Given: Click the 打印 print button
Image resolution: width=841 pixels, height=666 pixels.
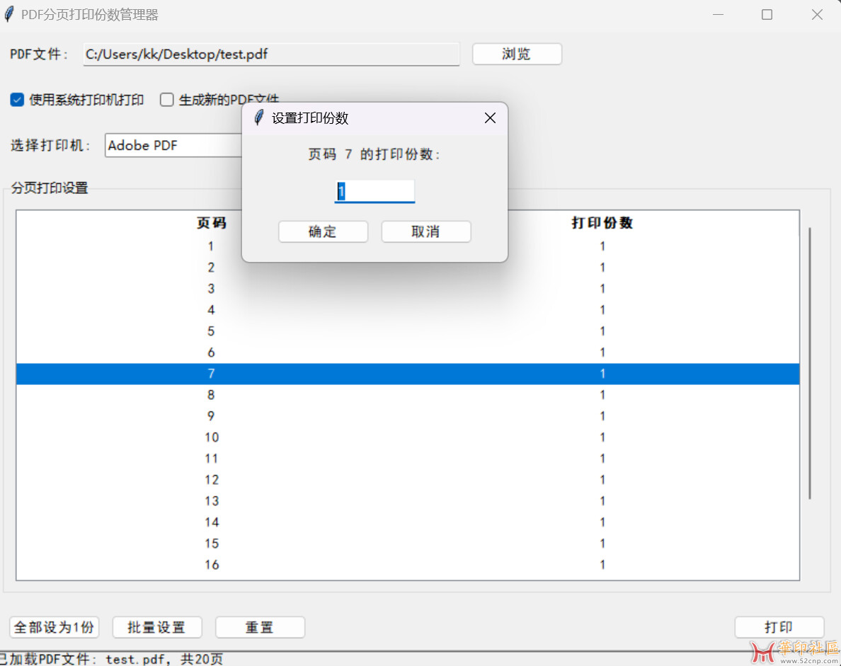Looking at the screenshot, I should (x=779, y=627).
